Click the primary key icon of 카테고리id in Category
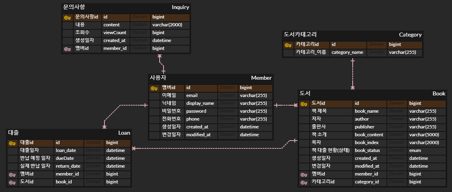The width and height of the screenshot is (452, 192). (288, 45)
